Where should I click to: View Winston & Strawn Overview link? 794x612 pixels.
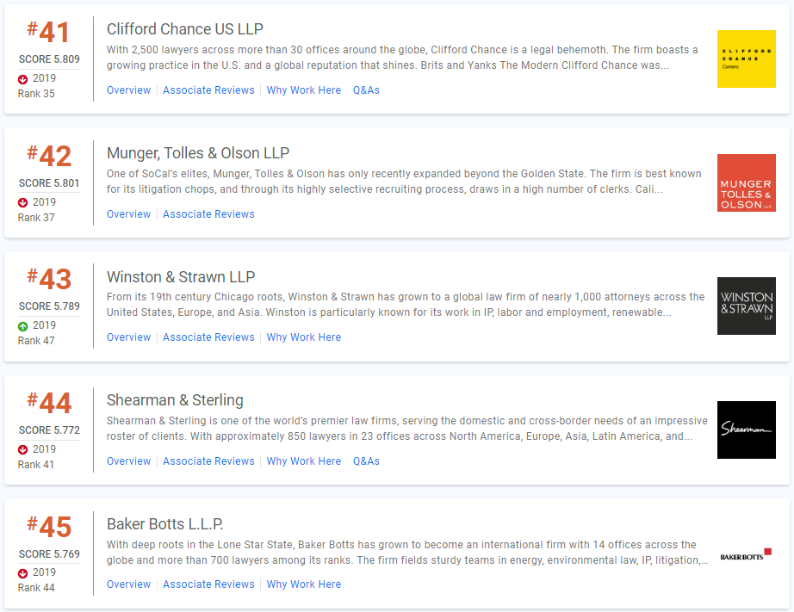click(x=128, y=337)
